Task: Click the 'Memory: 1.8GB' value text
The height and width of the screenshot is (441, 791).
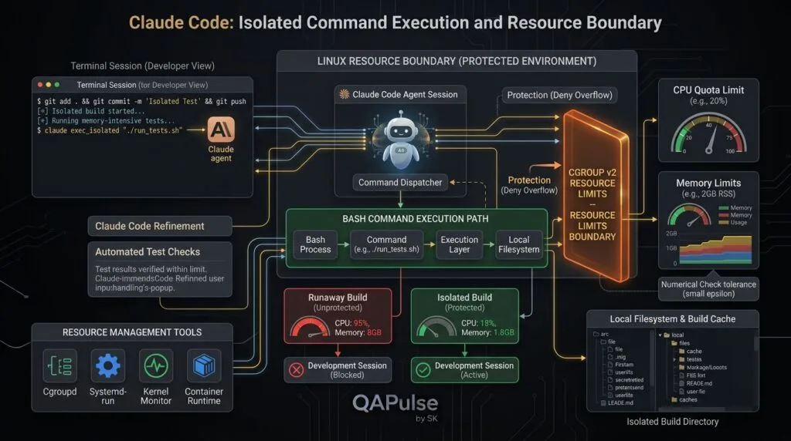Action: pos(487,332)
